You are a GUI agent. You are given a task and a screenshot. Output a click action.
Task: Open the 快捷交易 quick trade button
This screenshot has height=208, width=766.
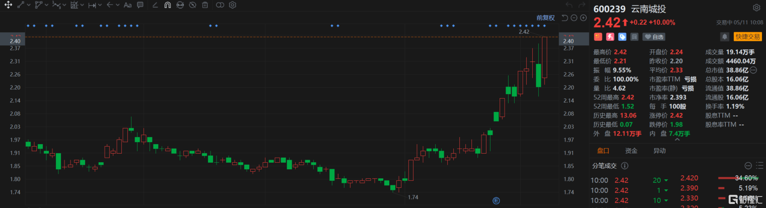pyautogui.click(x=747, y=37)
